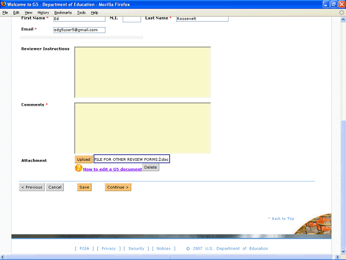The image size is (346, 260).
Task: Open How to edit a G5 document link
Action: (x=112, y=169)
